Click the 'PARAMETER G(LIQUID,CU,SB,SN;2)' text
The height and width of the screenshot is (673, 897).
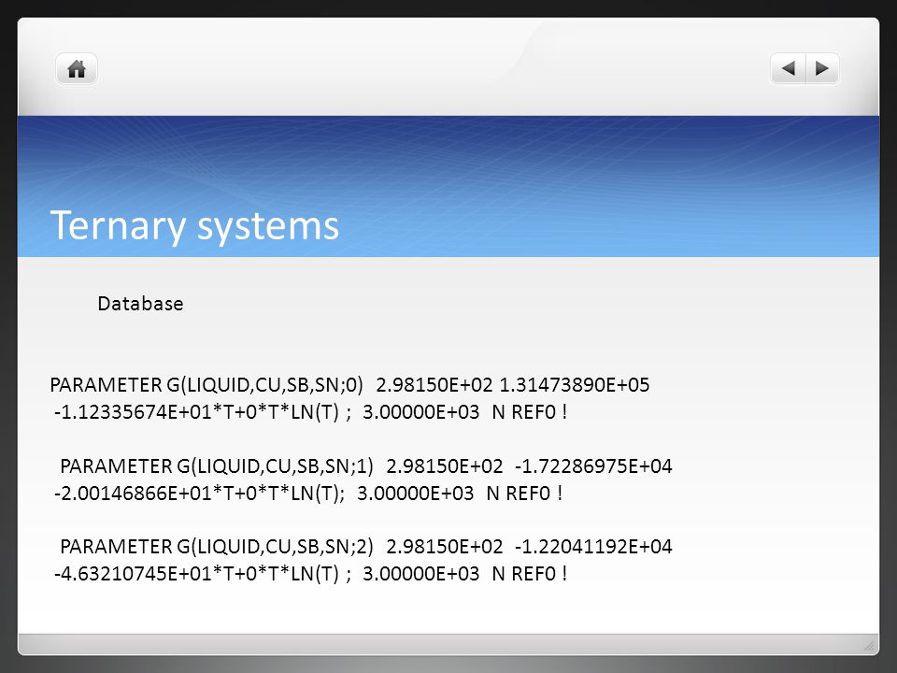coord(217,547)
